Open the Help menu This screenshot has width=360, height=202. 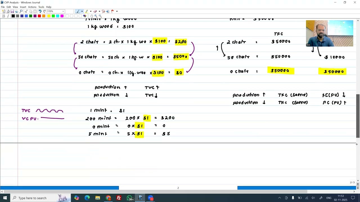pos(49,7)
